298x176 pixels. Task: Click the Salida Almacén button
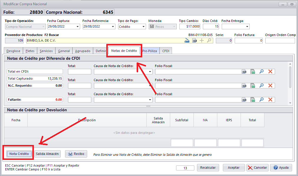coord(47,154)
